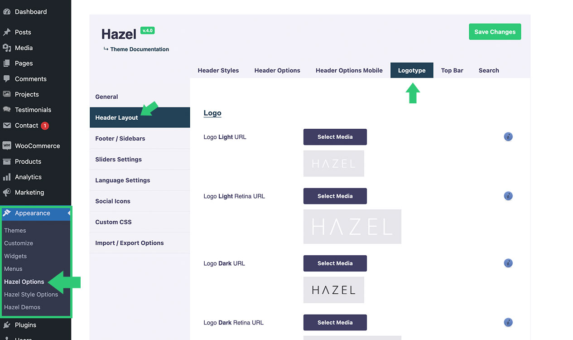Open Contact menu with notification badge
This screenshot has width=573, height=340.
(26, 126)
